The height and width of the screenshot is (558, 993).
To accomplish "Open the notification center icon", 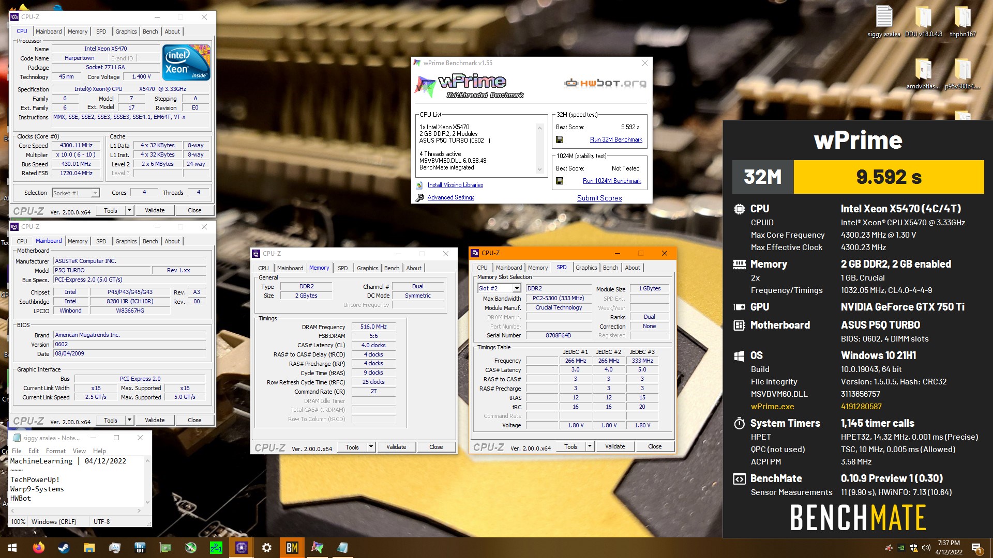I will tap(976, 548).
